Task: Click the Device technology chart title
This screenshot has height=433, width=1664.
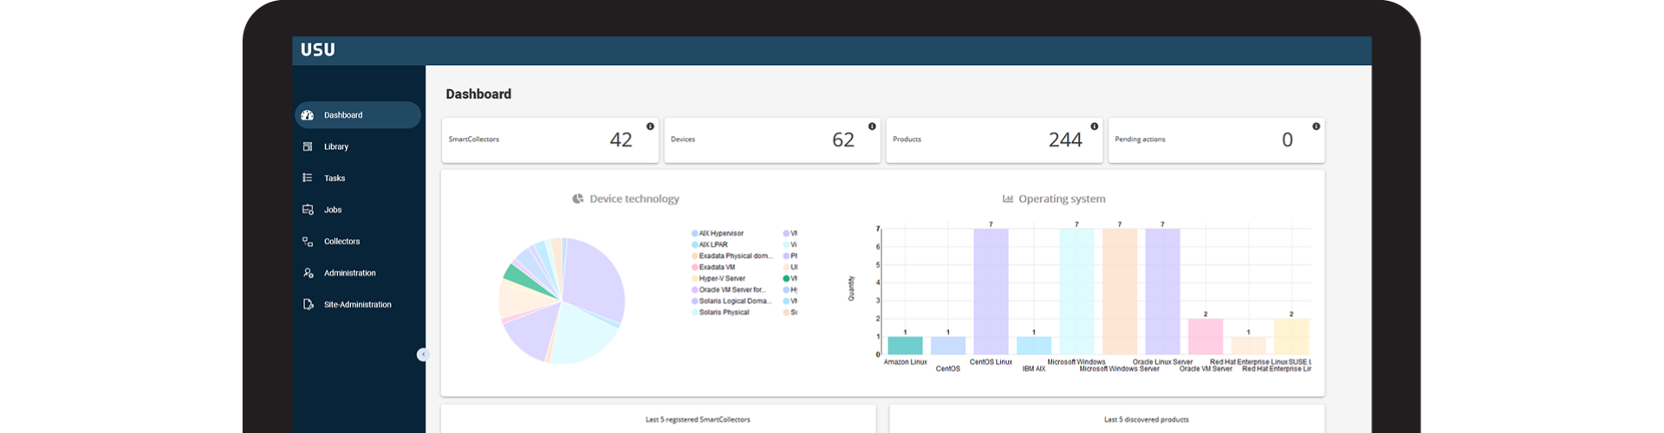Action: point(634,199)
